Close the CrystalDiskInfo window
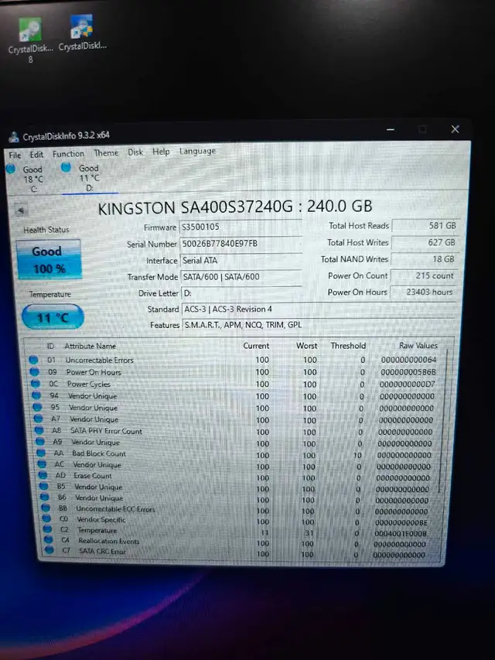The height and width of the screenshot is (660, 495). pos(455,129)
